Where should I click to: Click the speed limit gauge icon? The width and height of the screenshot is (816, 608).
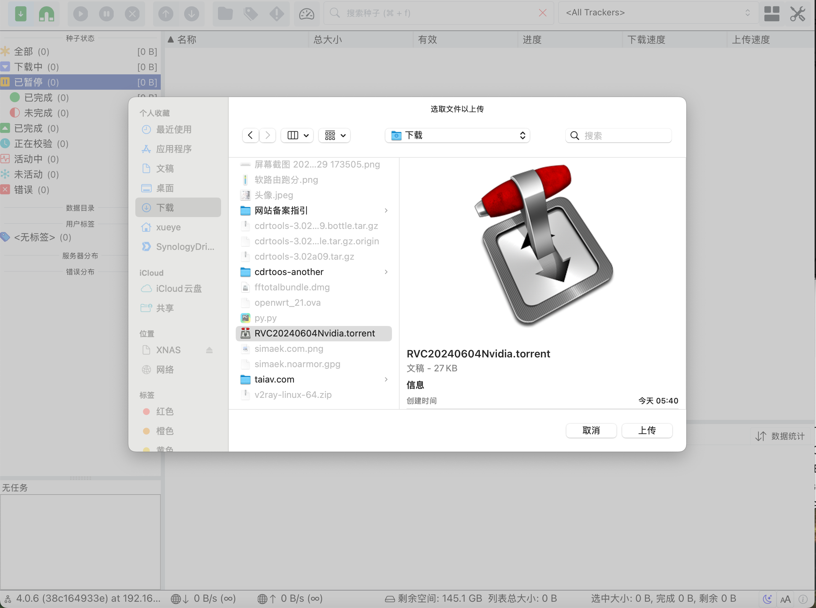306,14
